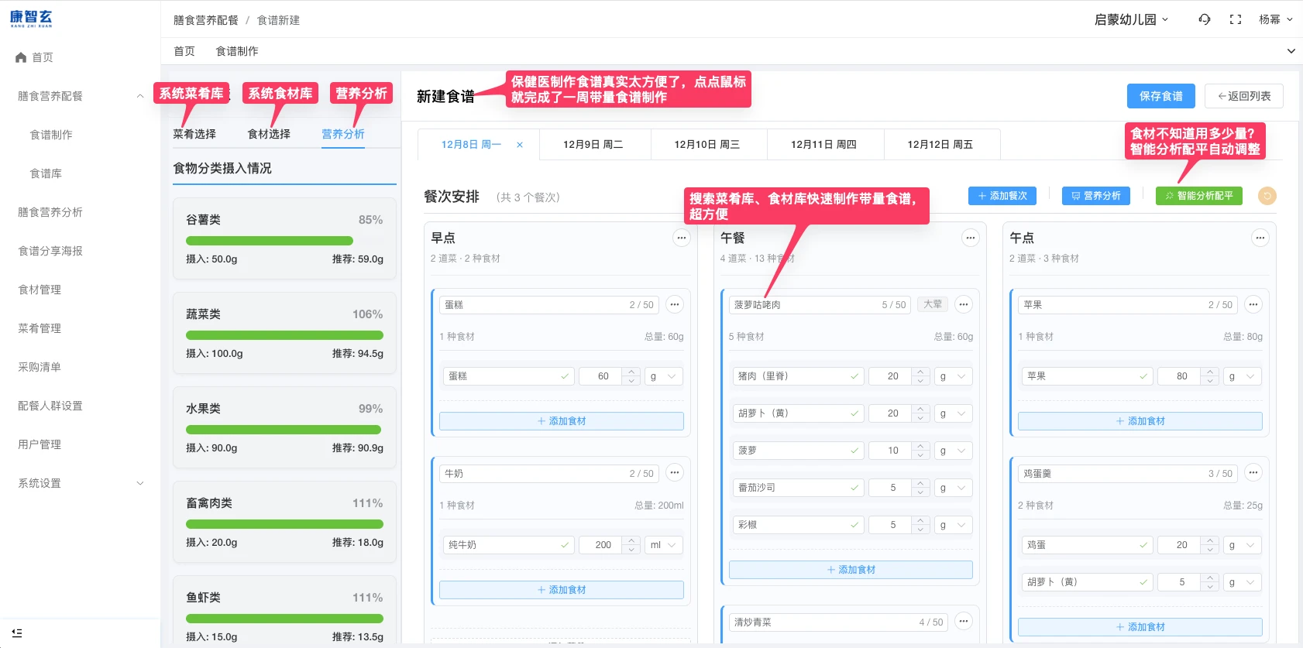Viewport: 1303px width, 648px height.
Task: Click the 蛋糕 quantity field showing 60
Action: 603,376
